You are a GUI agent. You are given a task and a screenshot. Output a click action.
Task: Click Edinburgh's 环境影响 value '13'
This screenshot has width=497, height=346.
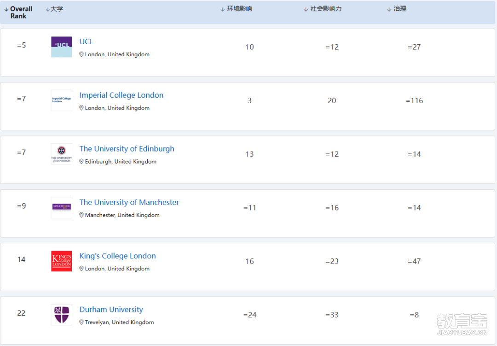[250, 154]
